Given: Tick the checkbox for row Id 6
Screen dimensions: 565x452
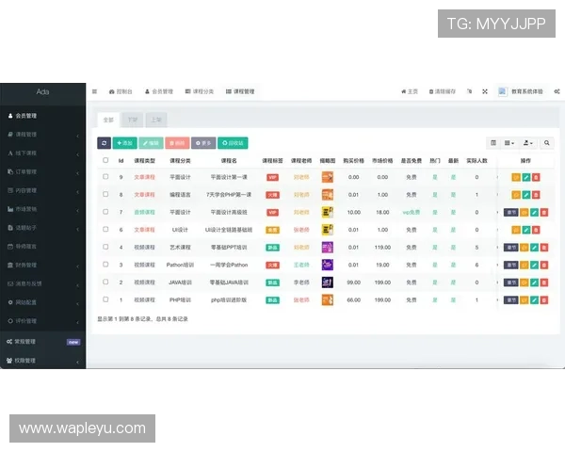Looking at the screenshot, I should coord(105,229).
